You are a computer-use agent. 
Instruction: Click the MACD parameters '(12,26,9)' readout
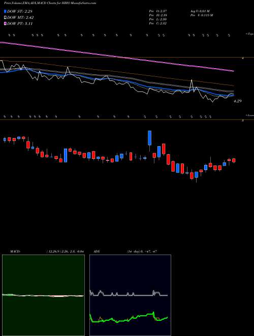65,251
